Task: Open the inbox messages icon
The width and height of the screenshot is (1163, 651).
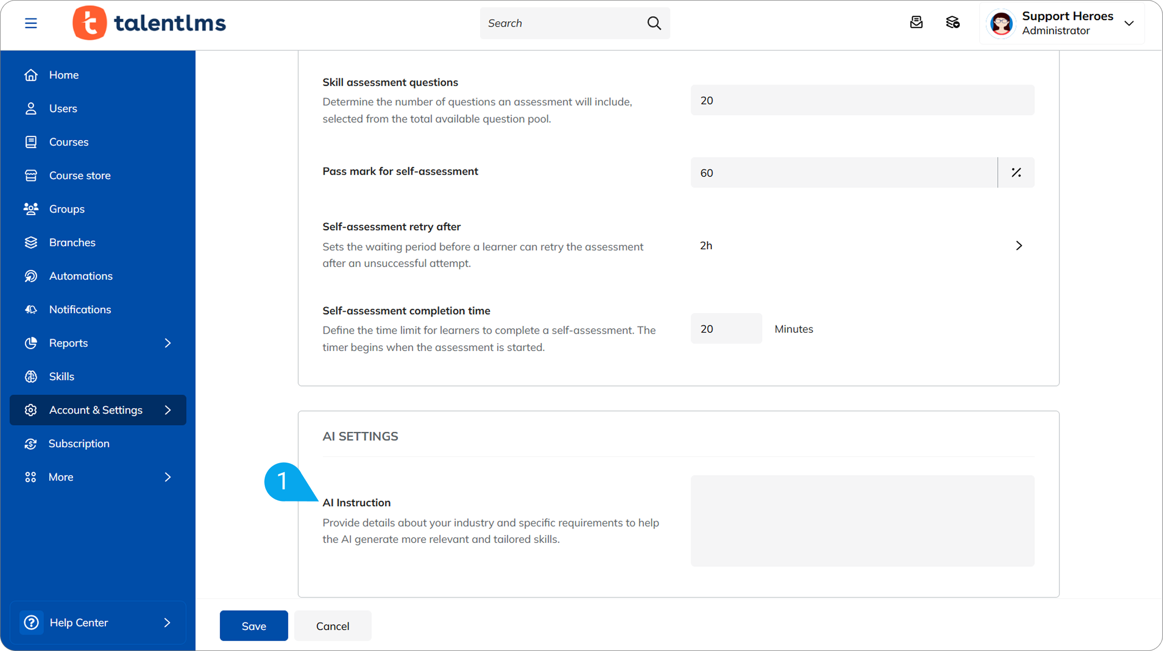Action: coord(916,22)
